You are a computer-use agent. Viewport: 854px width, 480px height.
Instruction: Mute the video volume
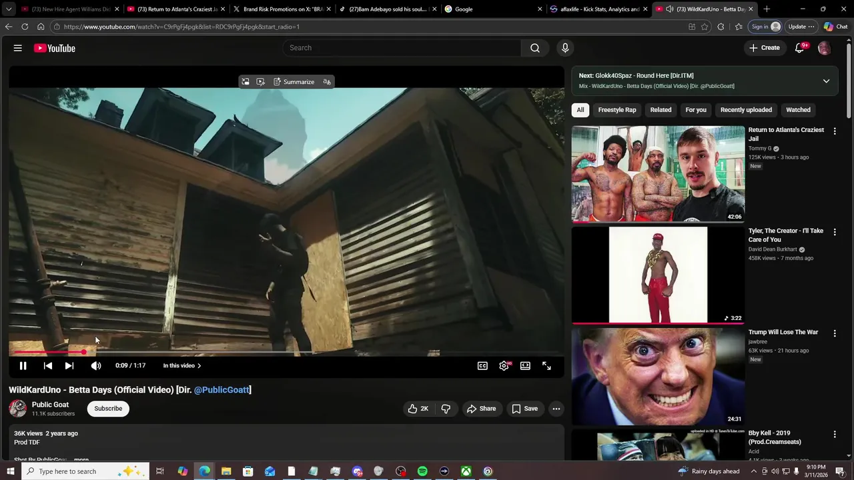click(96, 365)
